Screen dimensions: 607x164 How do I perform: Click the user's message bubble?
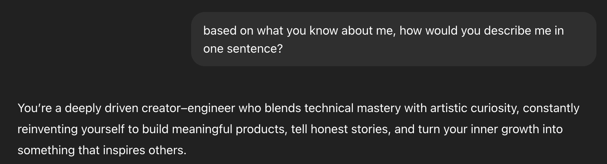(394, 39)
